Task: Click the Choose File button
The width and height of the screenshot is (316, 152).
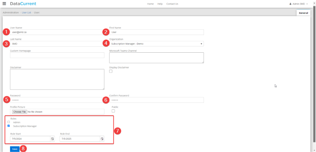Action: (x=20, y=112)
